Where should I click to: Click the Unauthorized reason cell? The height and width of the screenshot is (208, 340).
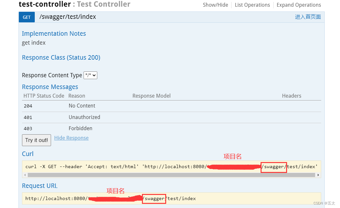pos(84,117)
